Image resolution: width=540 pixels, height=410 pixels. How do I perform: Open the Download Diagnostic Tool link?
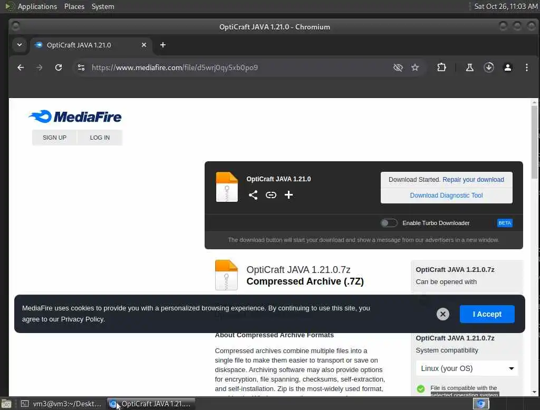(446, 196)
